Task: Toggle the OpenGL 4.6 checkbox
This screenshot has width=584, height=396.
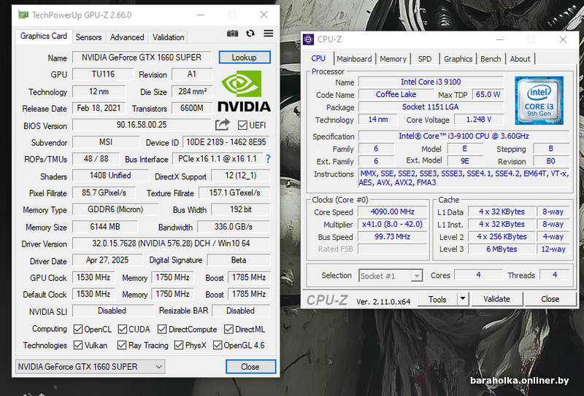Action: click(x=218, y=346)
